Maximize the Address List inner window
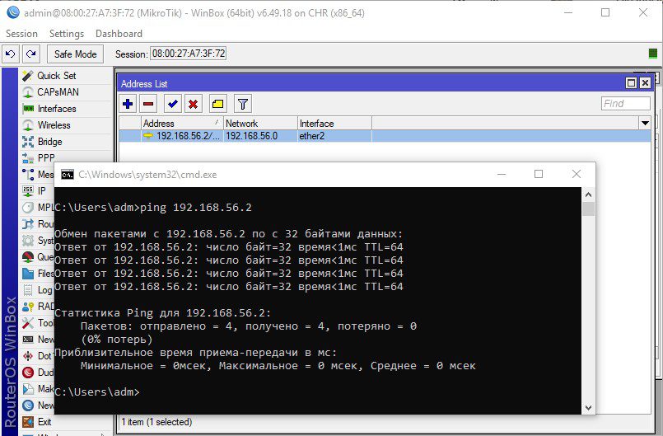Screen dimensions: 663x436 (x=631, y=83)
